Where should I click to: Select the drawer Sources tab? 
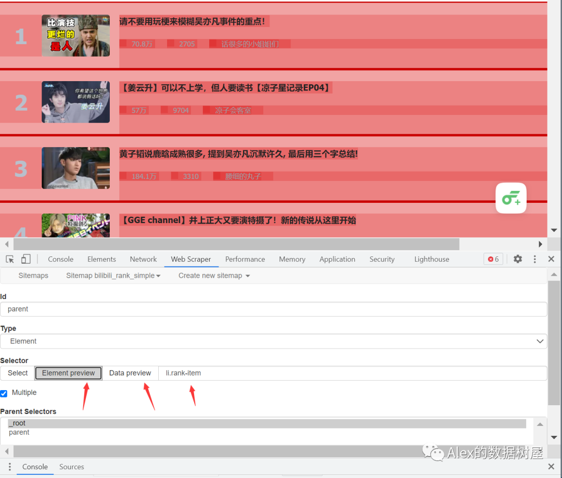[x=71, y=467]
